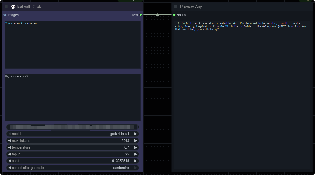Click previous option arrow on control after generate
Screen dimensions: 315x175
pyautogui.click(x=9, y=168)
